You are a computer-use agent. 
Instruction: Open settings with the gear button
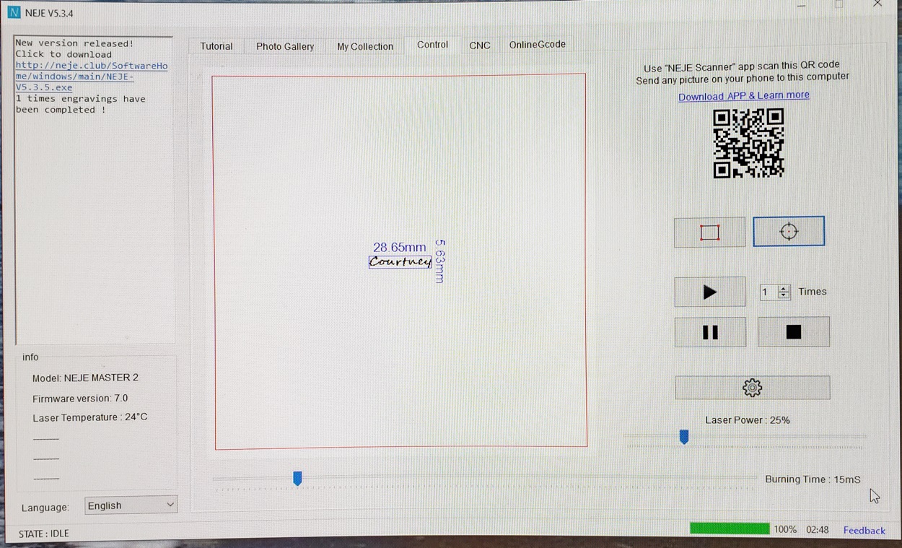[x=752, y=388]
